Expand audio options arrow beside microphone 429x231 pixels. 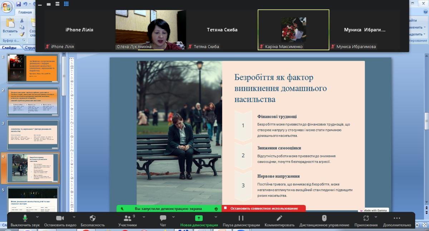tap(38, 217)
